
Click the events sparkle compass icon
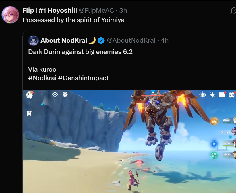click(x=202, y=95)
